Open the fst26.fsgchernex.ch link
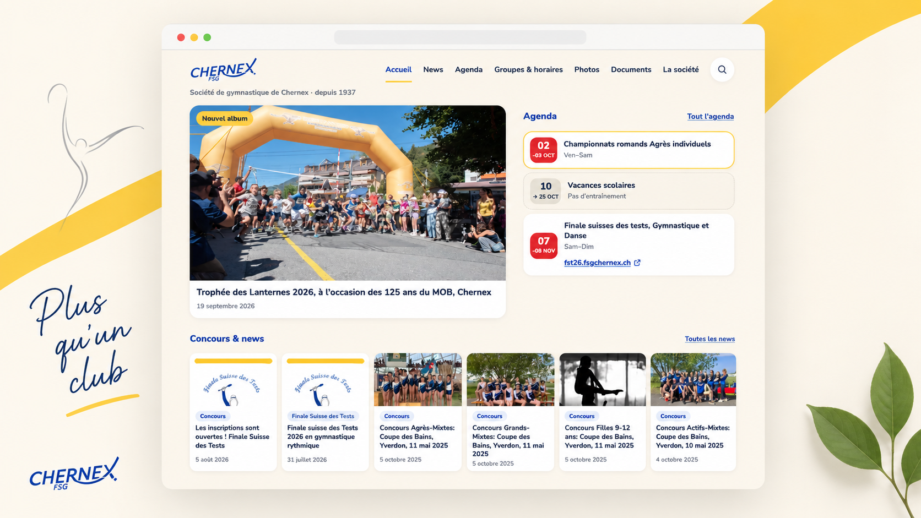 pos(597,263)
